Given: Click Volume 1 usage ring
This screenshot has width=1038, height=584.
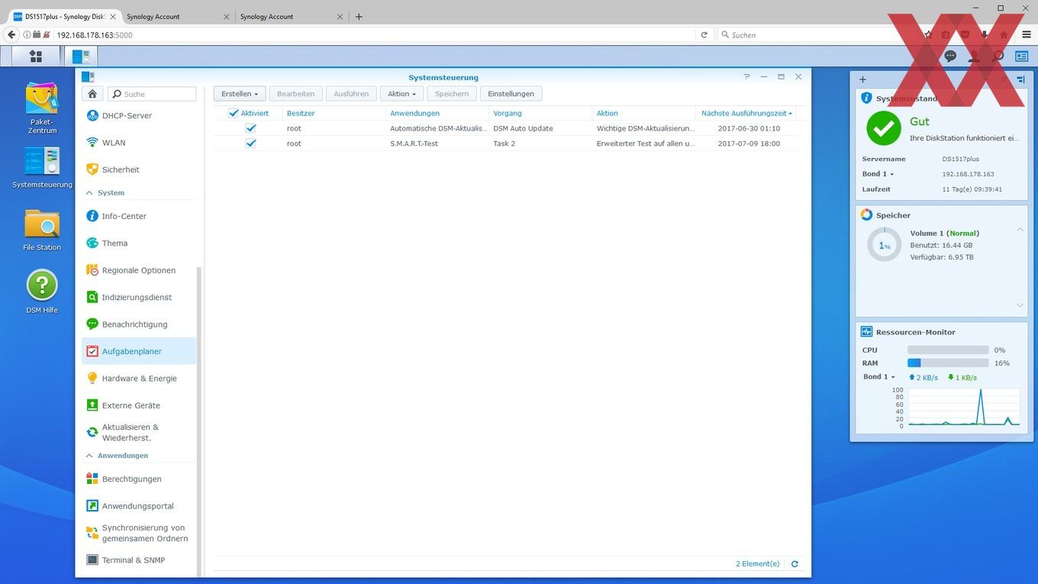Looking at the screenshot, I should tap(884, 245).
